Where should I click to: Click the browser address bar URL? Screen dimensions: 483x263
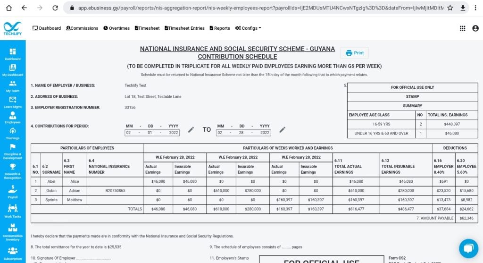pyautogui.click(x=260, y=8)
